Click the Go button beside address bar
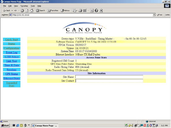 click(160, 15)
